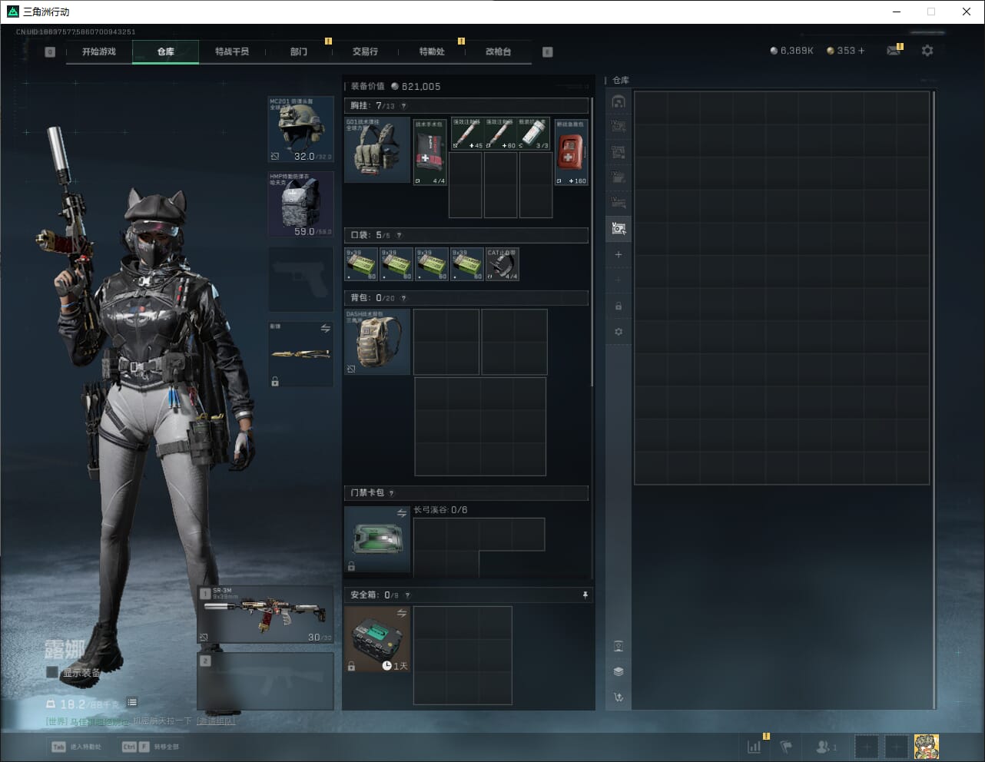Toggle the 显示装备 checkbox

click(x=52, y=672)
